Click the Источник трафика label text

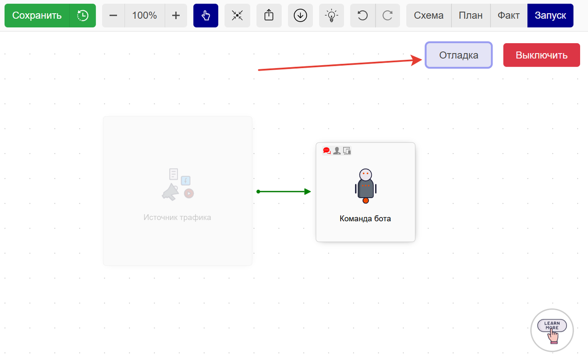[x=177, y=217]
